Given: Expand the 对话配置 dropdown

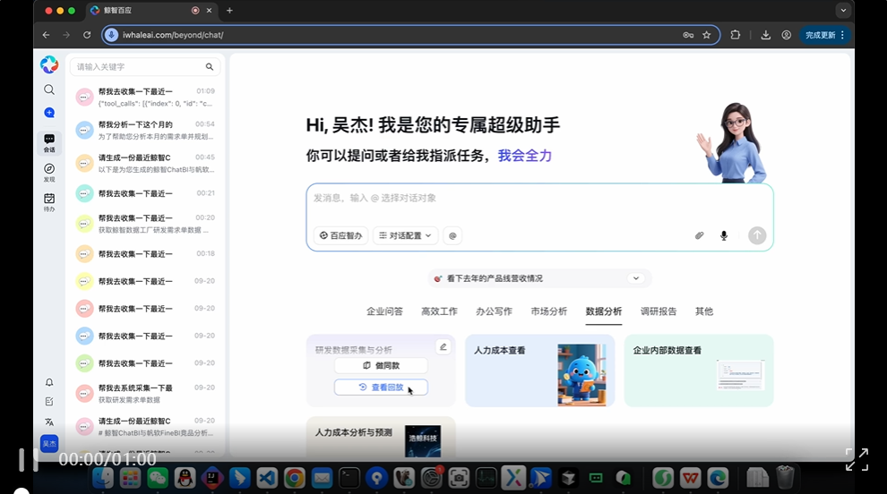Looking at the screenshot, I should (x=405, y=235).
